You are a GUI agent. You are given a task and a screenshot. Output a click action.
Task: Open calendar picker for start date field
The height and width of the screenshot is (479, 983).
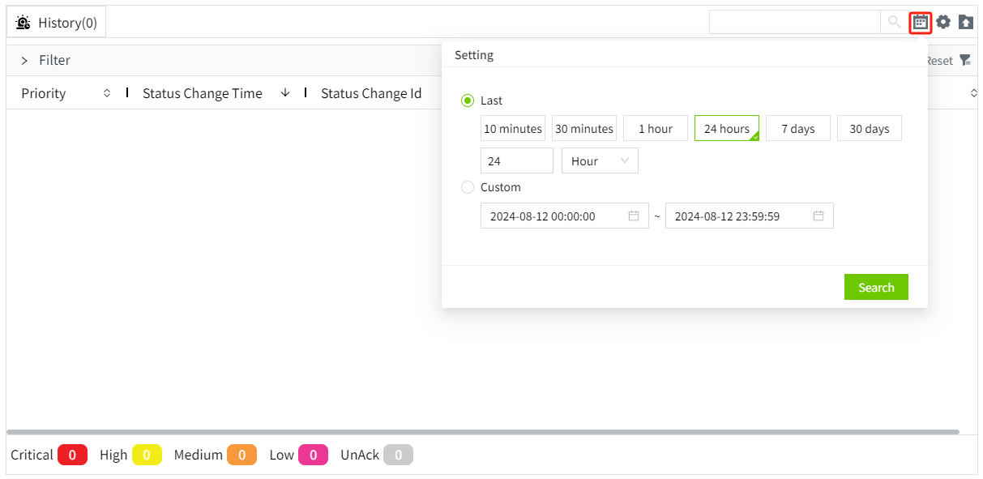pyautogui.click(x=634, y=216)
